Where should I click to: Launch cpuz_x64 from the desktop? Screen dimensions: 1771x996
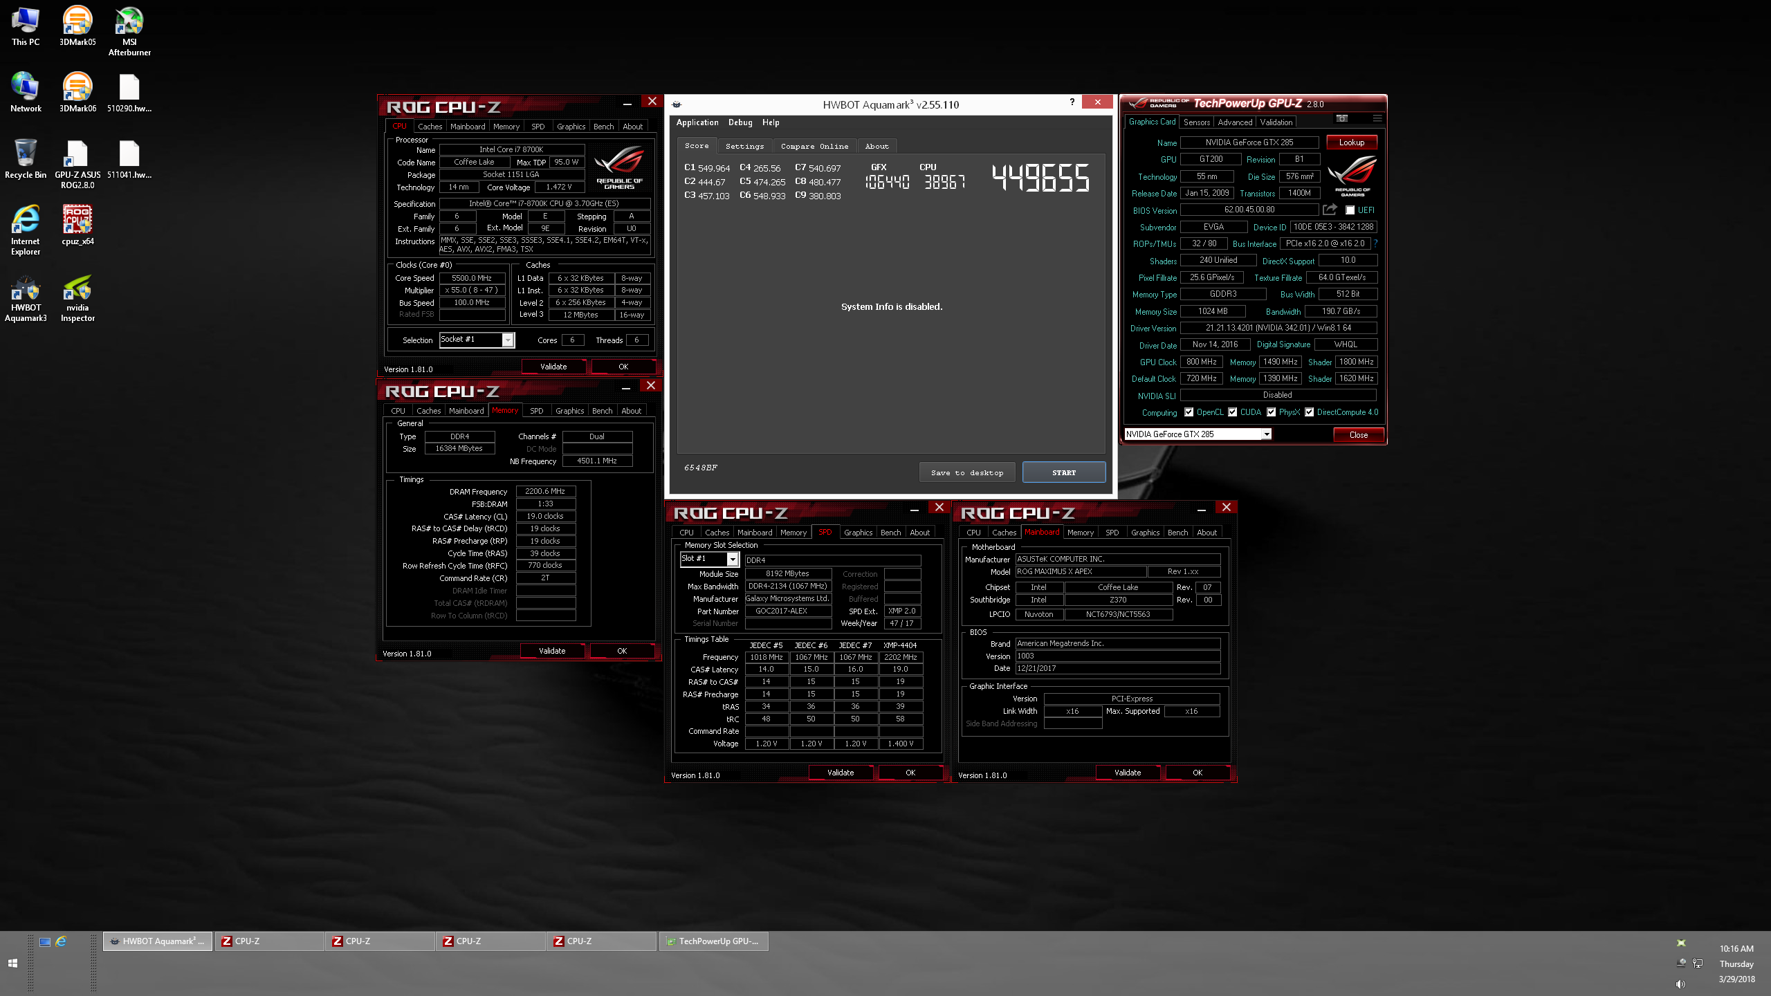(x=77, y=225)
